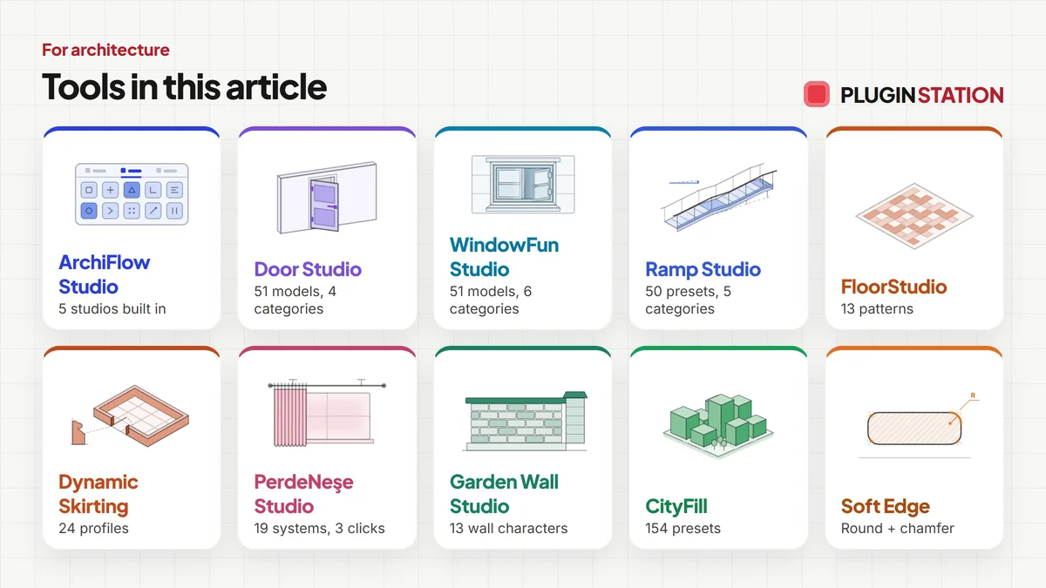Open the FloorStudio title
This screenshot has width=1046, height=588.
coord(893,287)
